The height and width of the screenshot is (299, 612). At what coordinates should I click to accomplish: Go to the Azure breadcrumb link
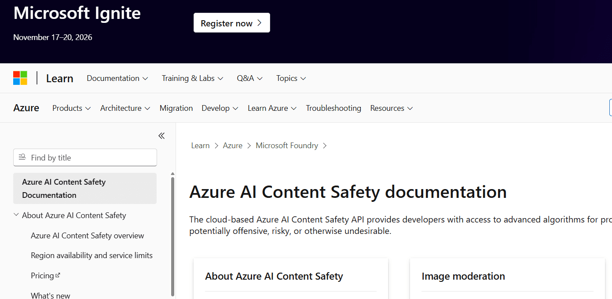tap(233, 146)
